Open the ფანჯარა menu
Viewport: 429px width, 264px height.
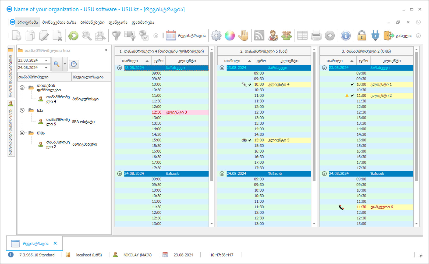tap(118, 22)
